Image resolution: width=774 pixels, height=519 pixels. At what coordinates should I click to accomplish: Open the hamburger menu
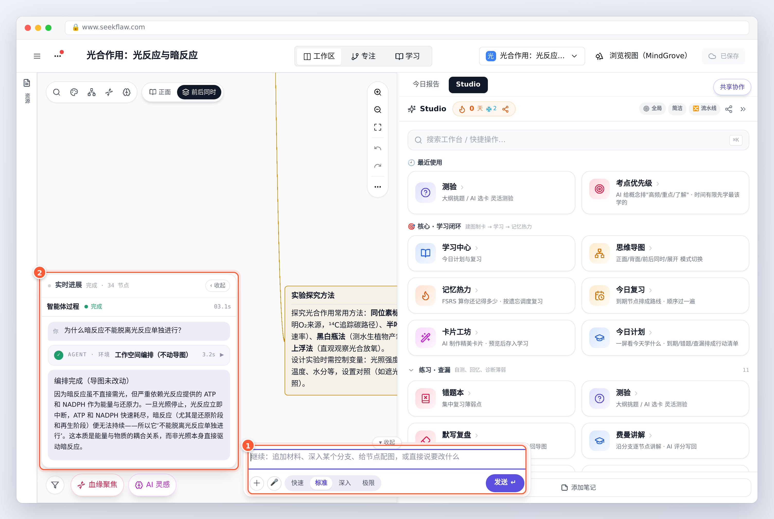[x=37, y=56]
